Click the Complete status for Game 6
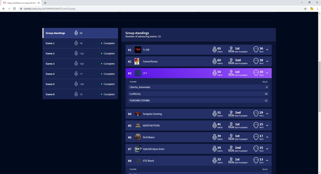 click(108, 94)
